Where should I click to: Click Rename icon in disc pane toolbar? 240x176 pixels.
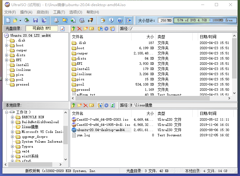coord(91,29)
